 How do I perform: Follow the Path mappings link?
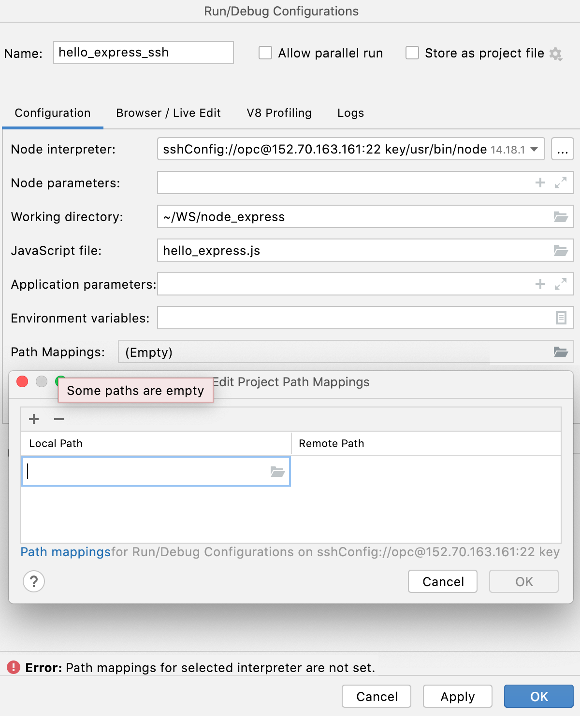tap(65, 552)
